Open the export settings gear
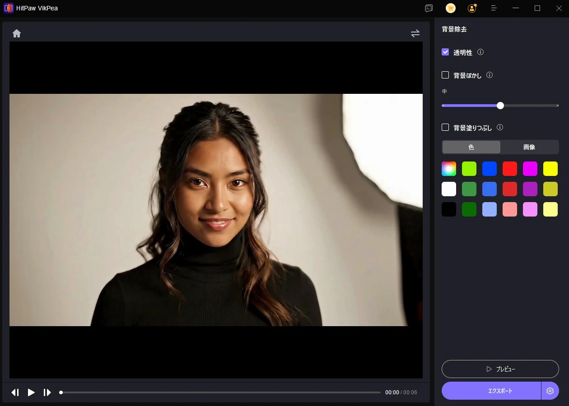The image size is (569, 406). click(x=550, y=391)
